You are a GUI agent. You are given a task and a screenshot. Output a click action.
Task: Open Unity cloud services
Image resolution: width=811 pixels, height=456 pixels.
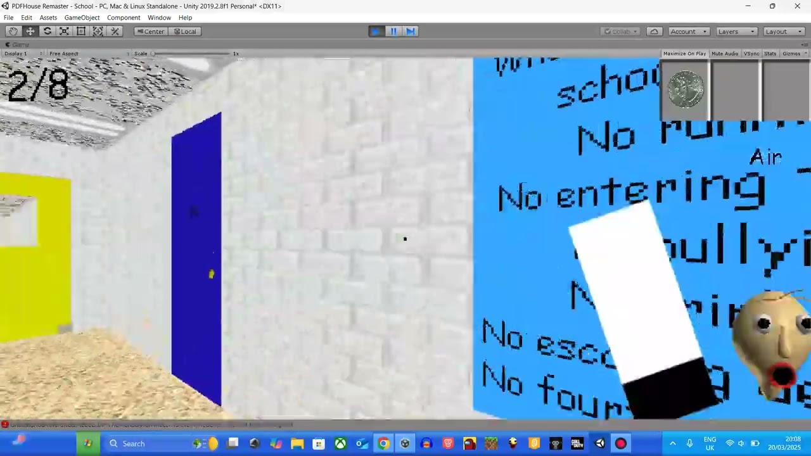click(654, 31)
